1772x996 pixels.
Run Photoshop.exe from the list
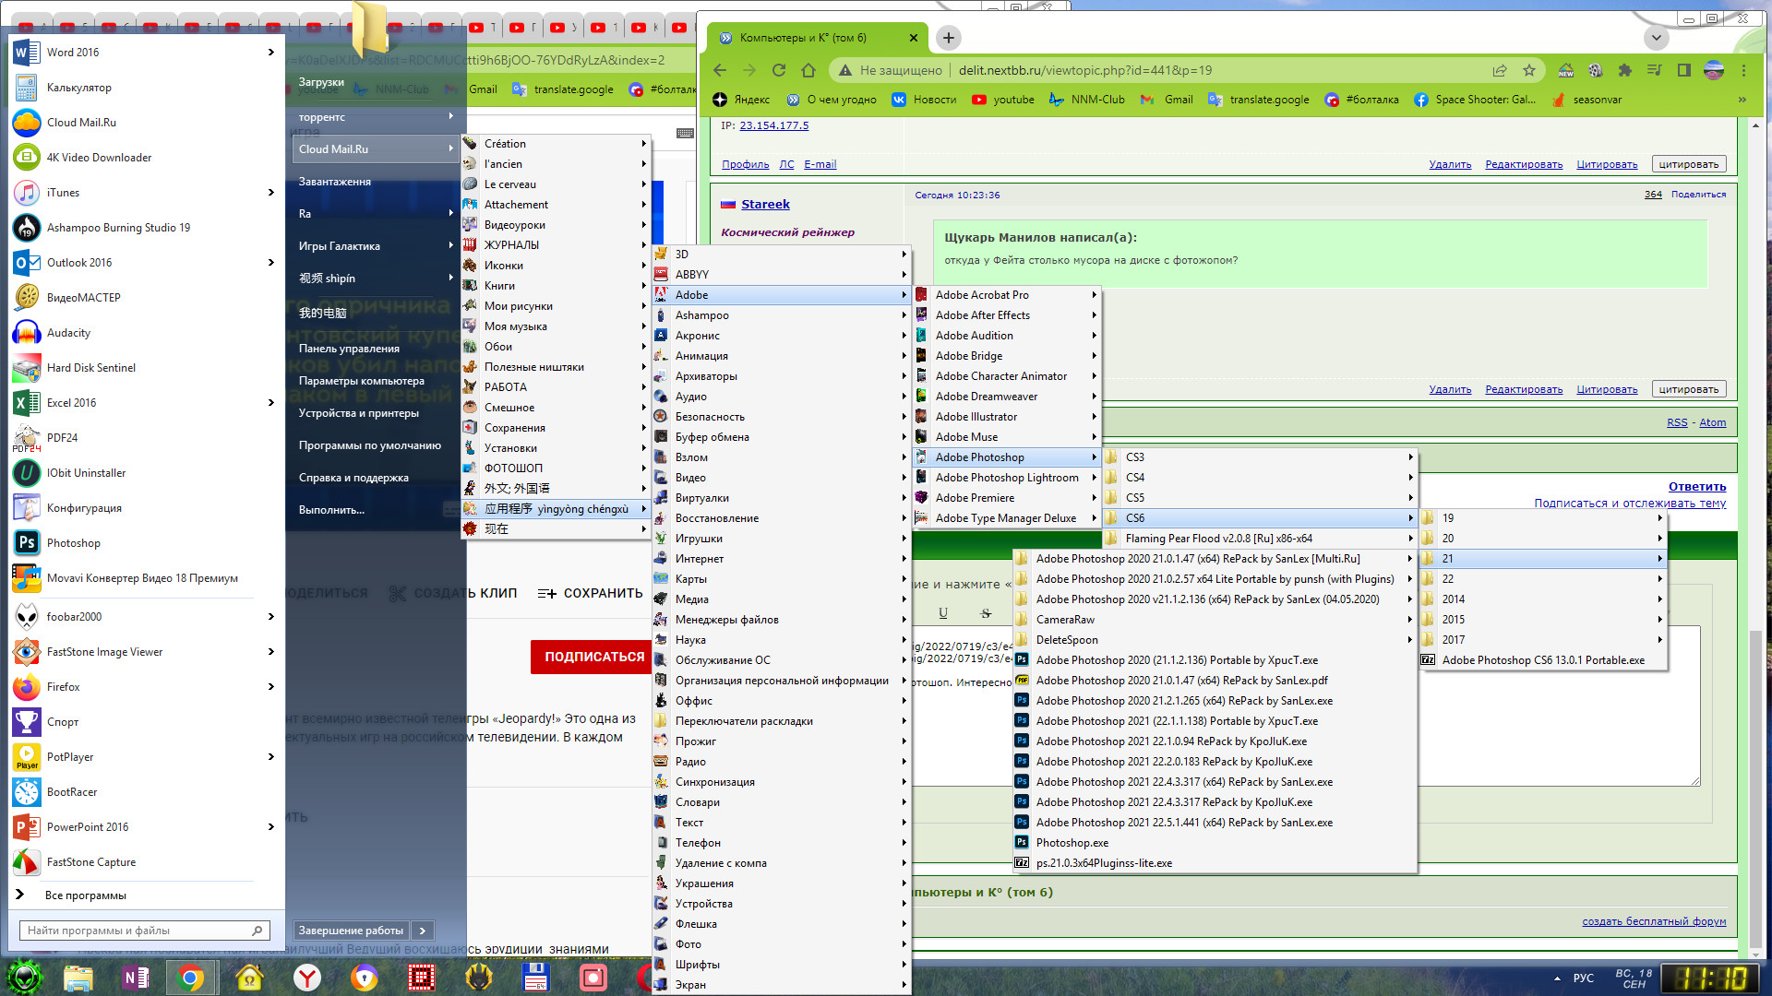[1215, 843]
